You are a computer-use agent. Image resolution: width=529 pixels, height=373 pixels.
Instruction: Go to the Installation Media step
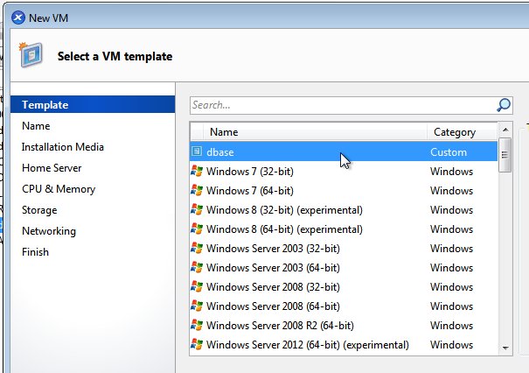(63, 147)
